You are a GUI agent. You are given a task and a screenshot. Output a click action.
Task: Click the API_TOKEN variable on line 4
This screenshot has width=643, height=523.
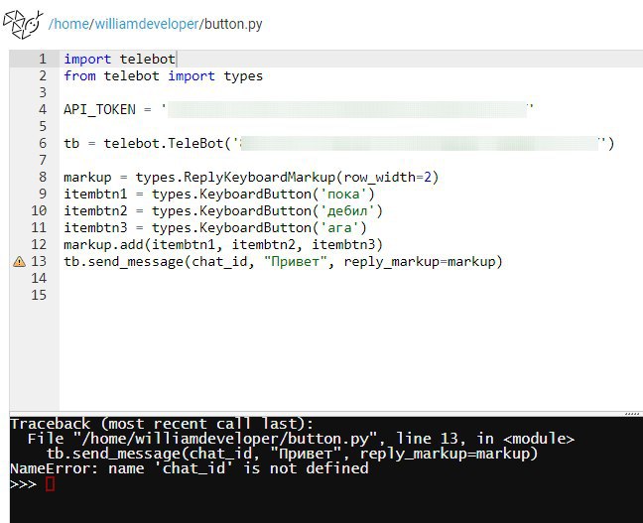[99, 109]
